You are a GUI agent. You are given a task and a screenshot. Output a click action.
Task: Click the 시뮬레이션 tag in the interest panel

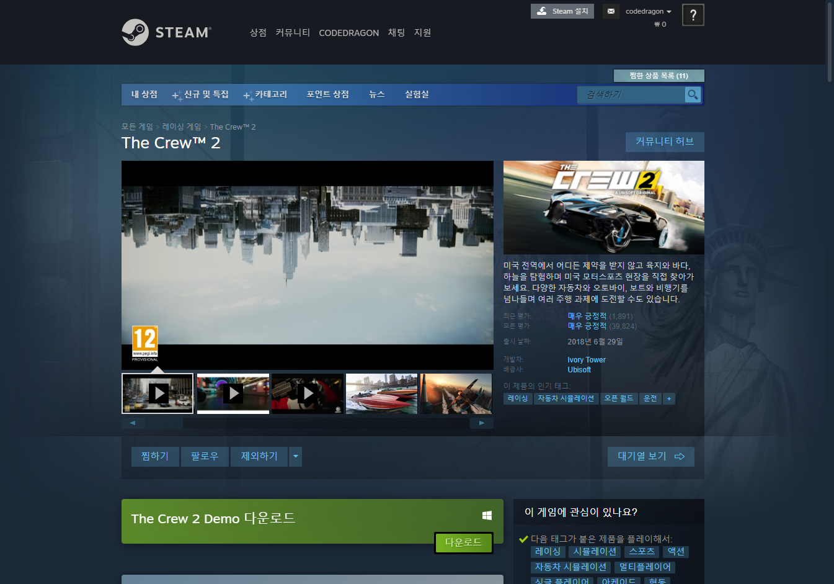[x=595, y=551]
